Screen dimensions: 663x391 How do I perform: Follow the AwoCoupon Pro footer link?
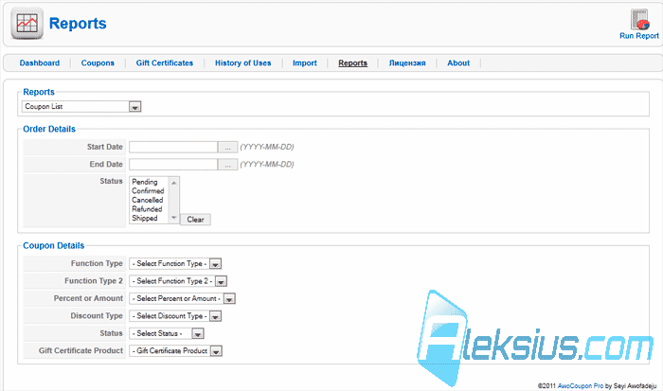580,385
